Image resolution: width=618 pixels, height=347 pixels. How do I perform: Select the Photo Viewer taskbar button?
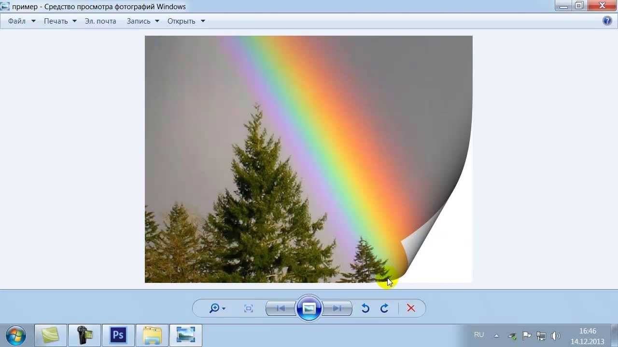186,335
